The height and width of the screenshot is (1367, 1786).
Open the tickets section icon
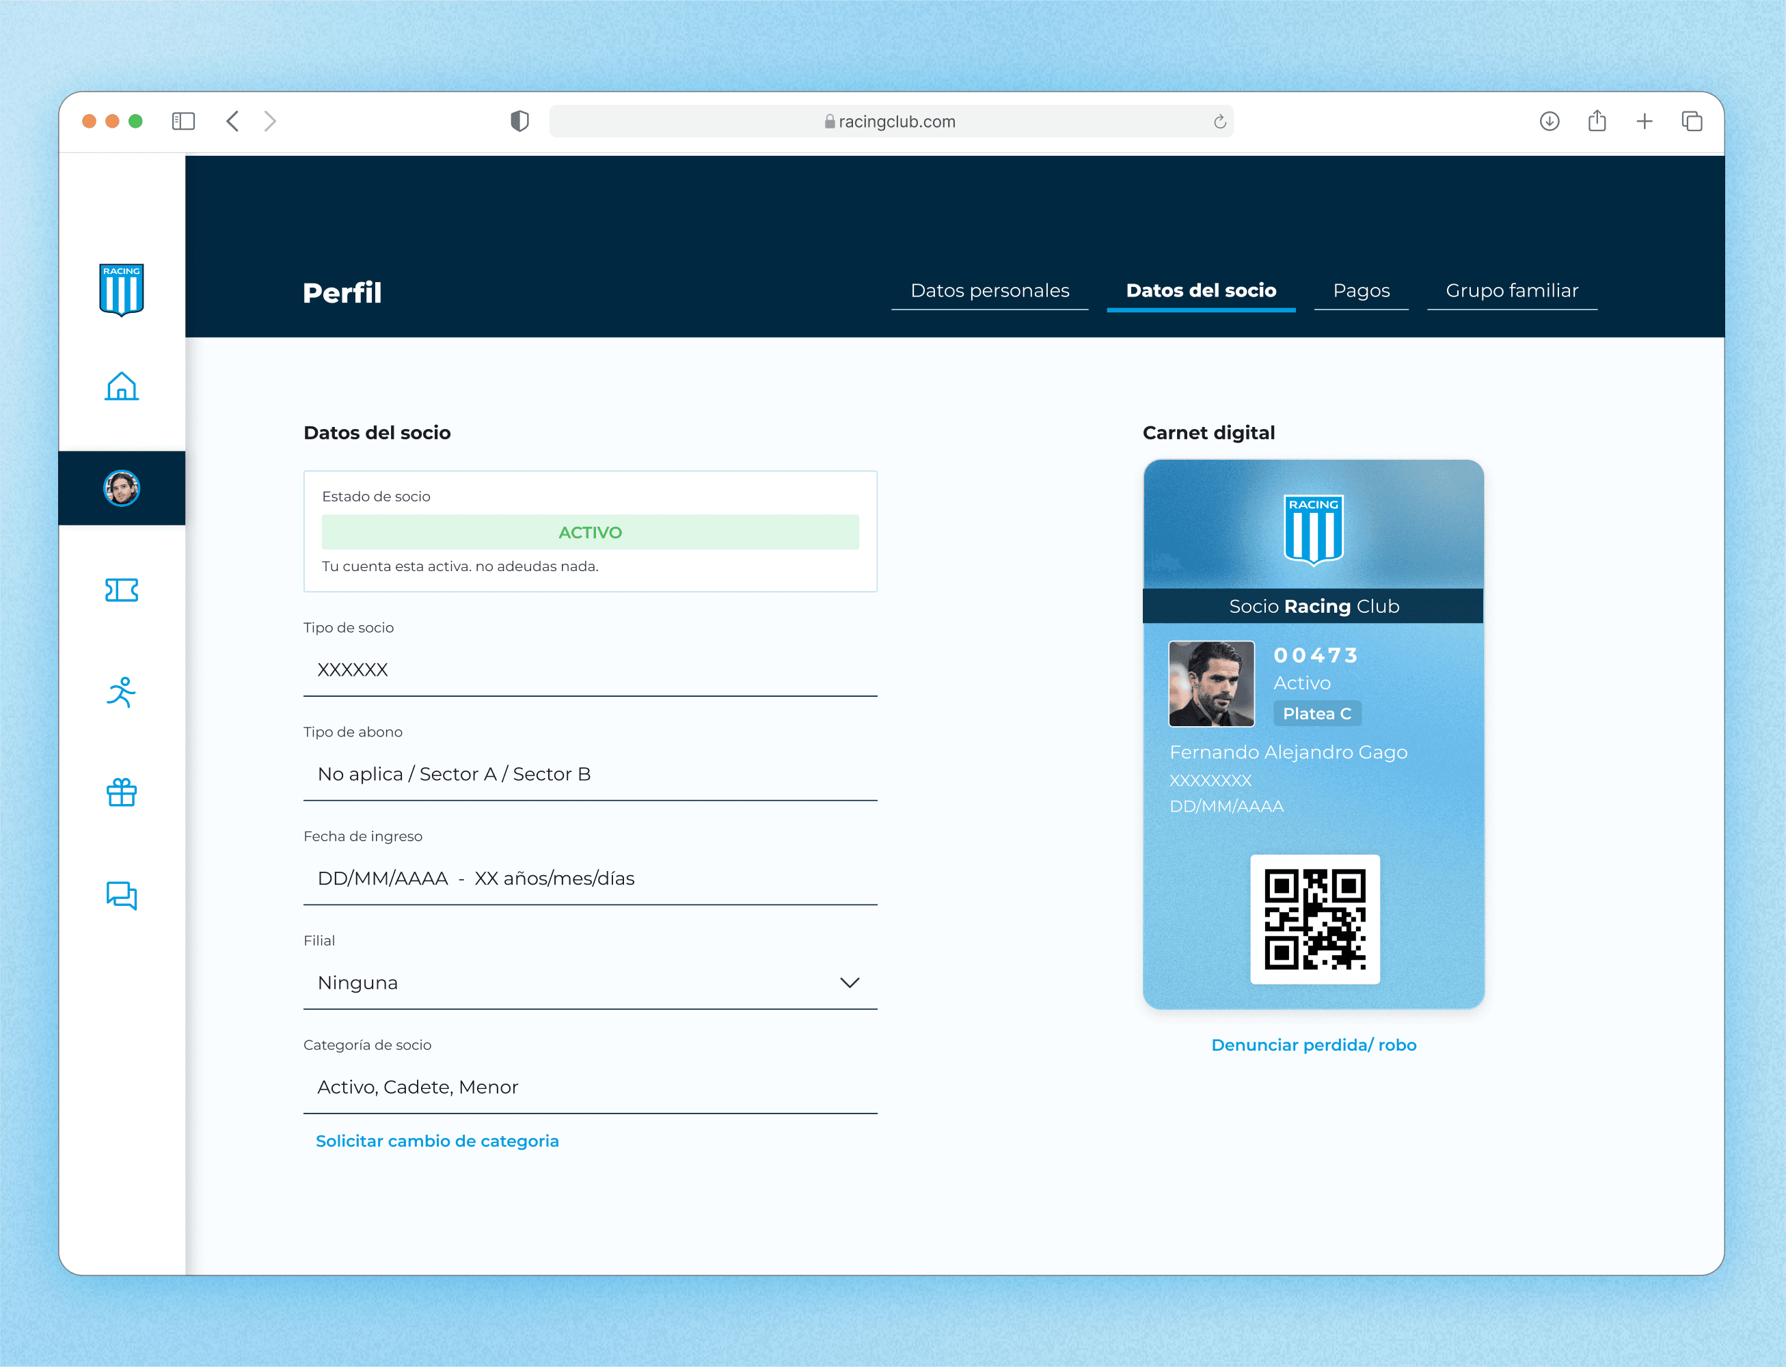point(121,590)
